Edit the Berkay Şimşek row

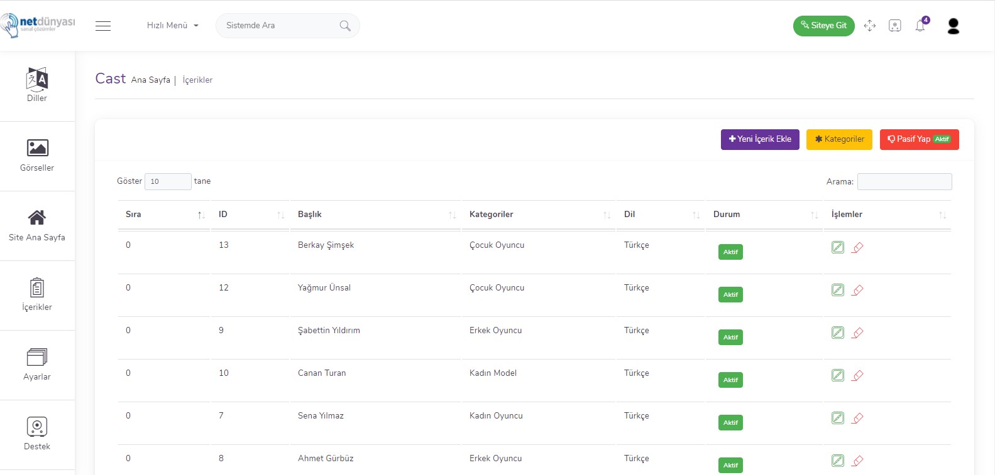coord(838,247)
